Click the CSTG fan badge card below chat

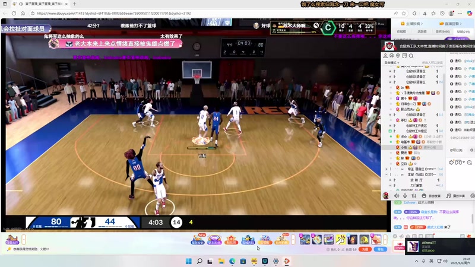coord(399,246)
